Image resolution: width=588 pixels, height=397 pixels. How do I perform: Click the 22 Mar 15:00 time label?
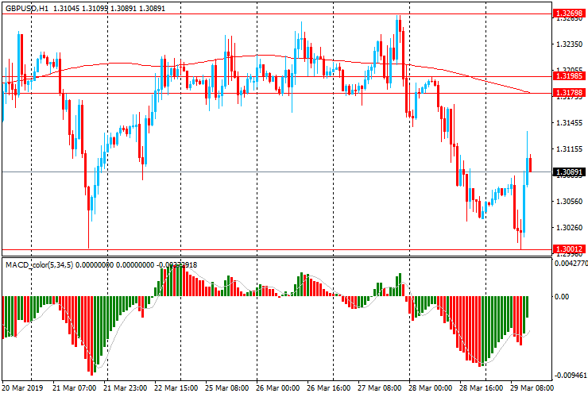(176, 387)
